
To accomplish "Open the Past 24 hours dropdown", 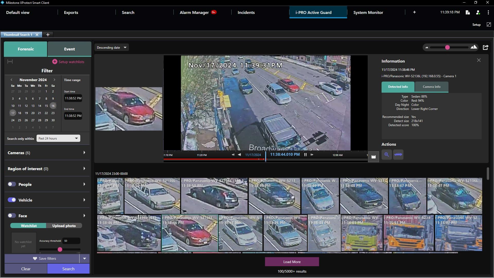I will pos(58,138).
